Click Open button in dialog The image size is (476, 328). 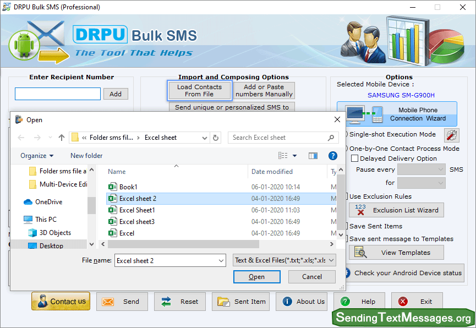[257, 277]
